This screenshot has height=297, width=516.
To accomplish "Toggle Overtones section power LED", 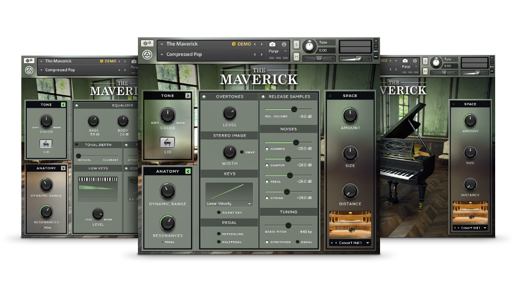I will [204, 97].
